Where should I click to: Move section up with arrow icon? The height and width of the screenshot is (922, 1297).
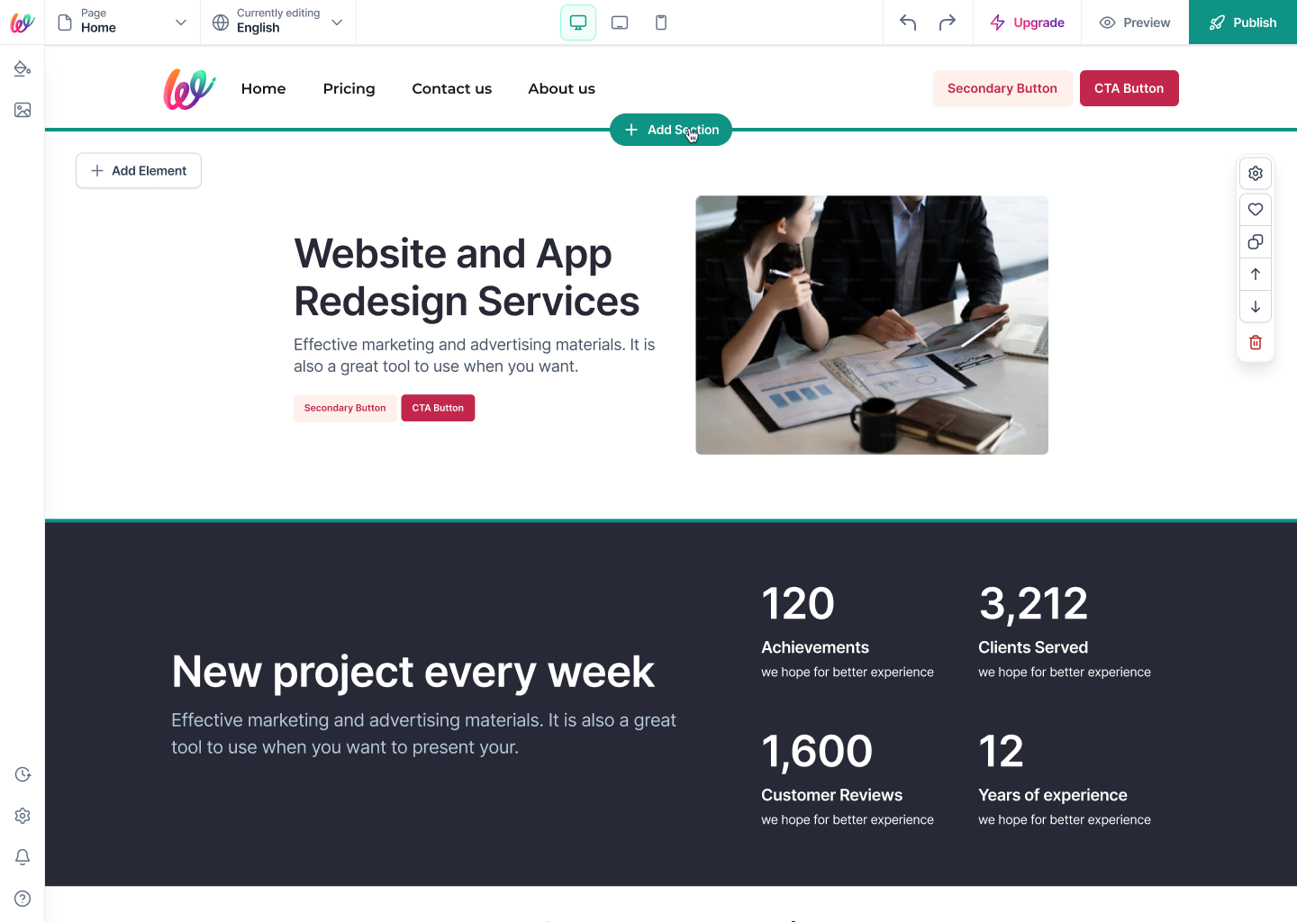1256,274
